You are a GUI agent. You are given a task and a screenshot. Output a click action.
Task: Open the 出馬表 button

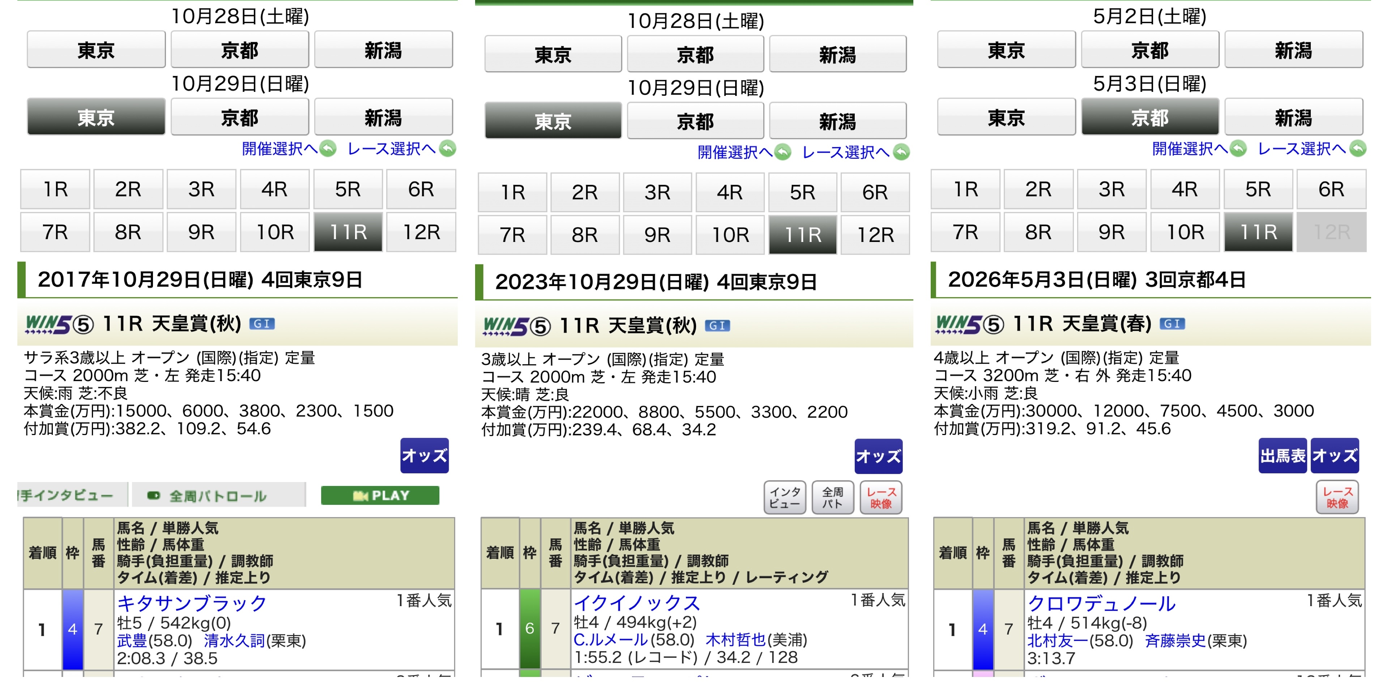(1283, 456)
